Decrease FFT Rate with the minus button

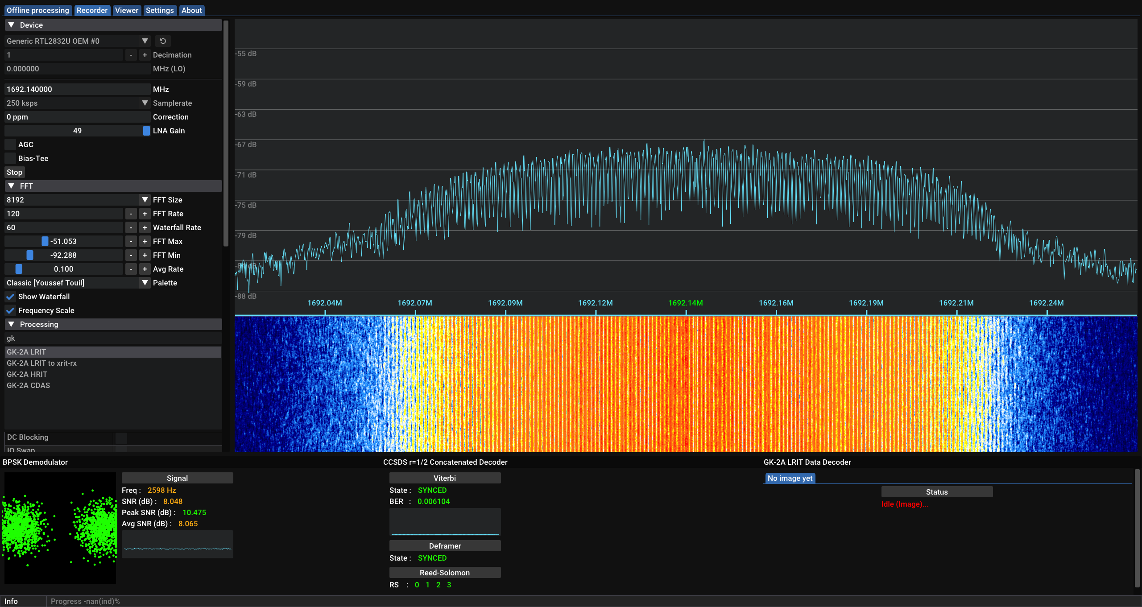pos(131,214)
